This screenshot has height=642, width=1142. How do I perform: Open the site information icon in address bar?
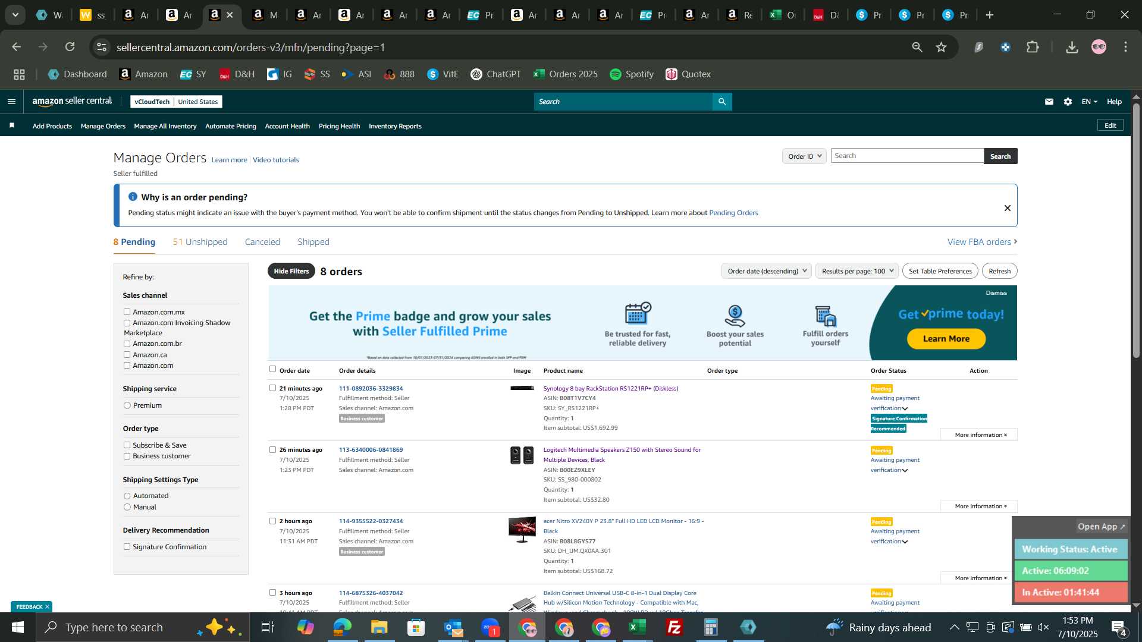pos(102,47)
